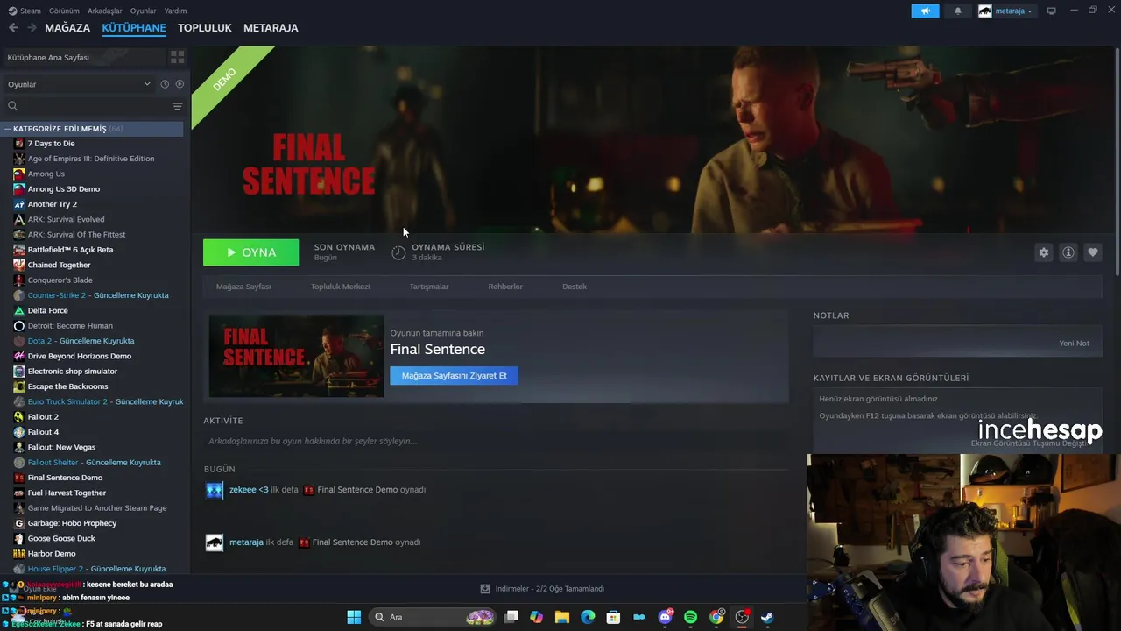The width and height of the screenshot is (1121, 631).
Task: Open the KÜTÜPHANE tab
Action: pos(134,28)
